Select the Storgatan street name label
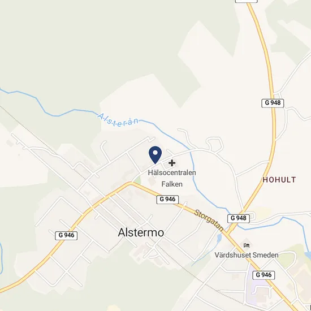Screen dimensions: 311x311 (209, 221)
